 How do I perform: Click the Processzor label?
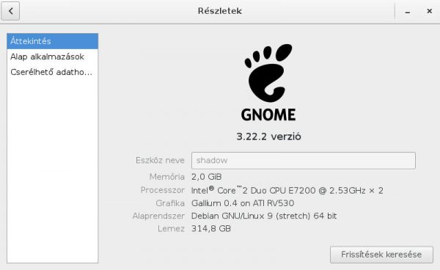[163, 190]
